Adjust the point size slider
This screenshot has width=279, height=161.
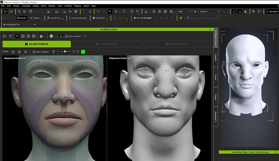65,51
